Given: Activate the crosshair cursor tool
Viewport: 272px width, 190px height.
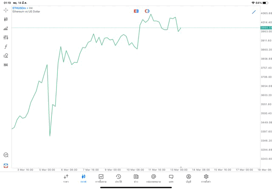Looking at the screenshot, I should [6, 10].
